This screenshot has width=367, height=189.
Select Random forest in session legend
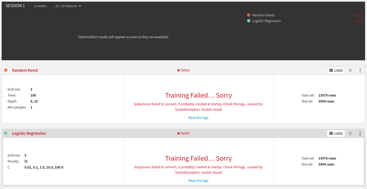263,15
